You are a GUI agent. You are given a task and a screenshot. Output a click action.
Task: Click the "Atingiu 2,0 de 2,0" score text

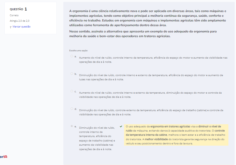pos(20,21)
